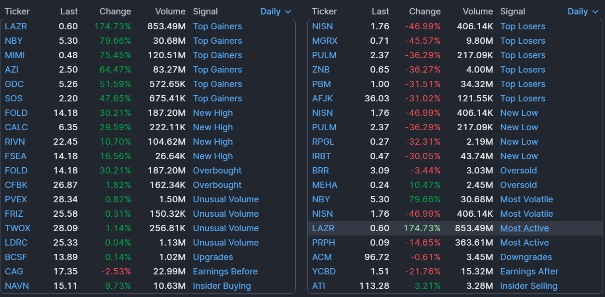
Task: Open the Daily dropdown above the gainers table
Action: click(x=276, y=12)
